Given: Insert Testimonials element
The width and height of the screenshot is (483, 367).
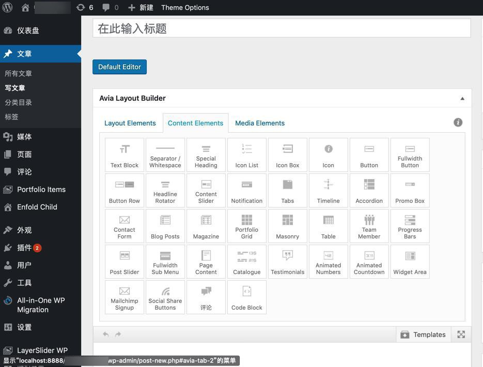Looking at the screenshot, I should click(288, 262).
